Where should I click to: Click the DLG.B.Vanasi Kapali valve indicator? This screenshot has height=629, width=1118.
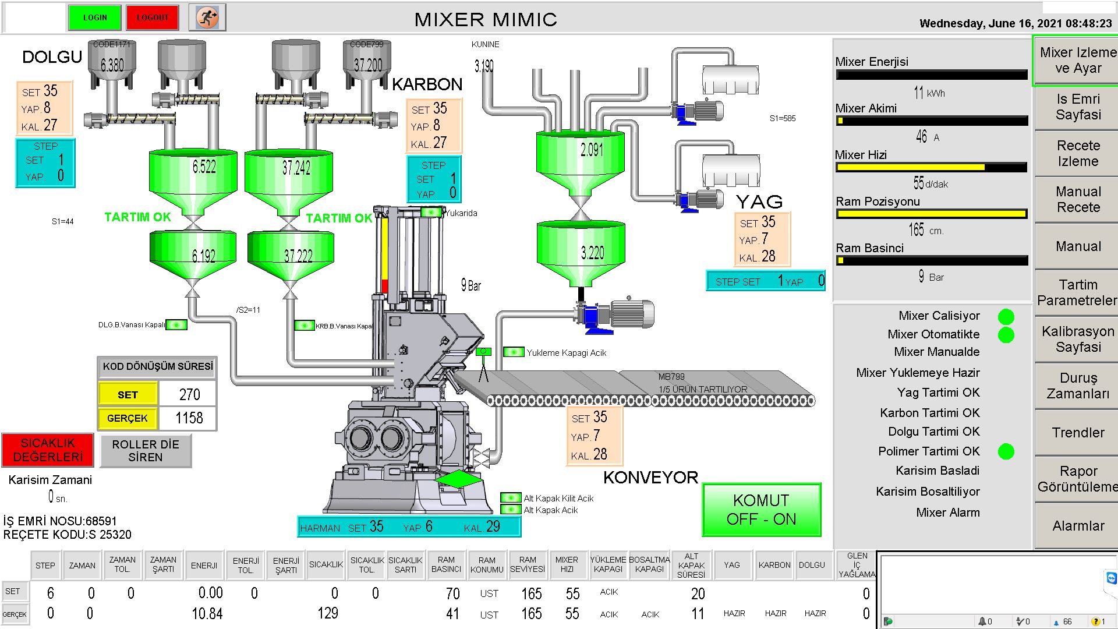[x=176, y=325]
